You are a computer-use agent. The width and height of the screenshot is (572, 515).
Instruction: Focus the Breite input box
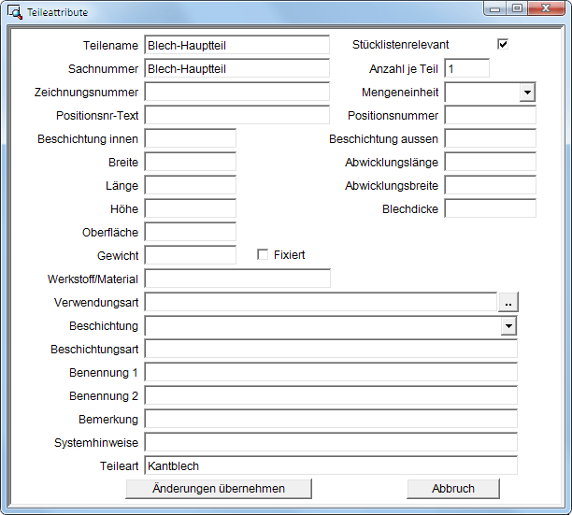[x=191, y=162]
